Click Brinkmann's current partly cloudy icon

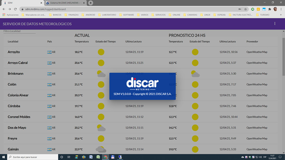point(101,74)
